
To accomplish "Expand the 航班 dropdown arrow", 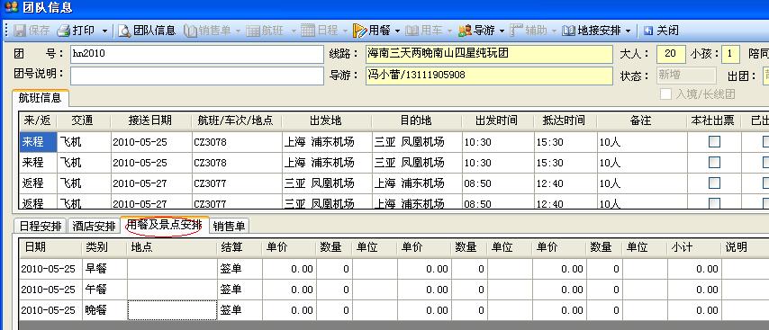I will click(294, 31).
